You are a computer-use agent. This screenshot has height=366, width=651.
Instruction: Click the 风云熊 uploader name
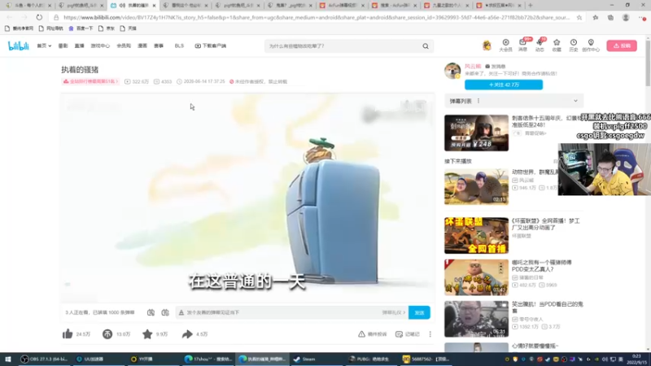point(473,67)
